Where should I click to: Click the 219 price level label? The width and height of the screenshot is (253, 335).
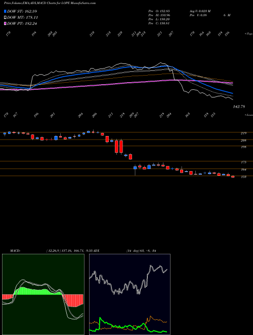(243, 133)
